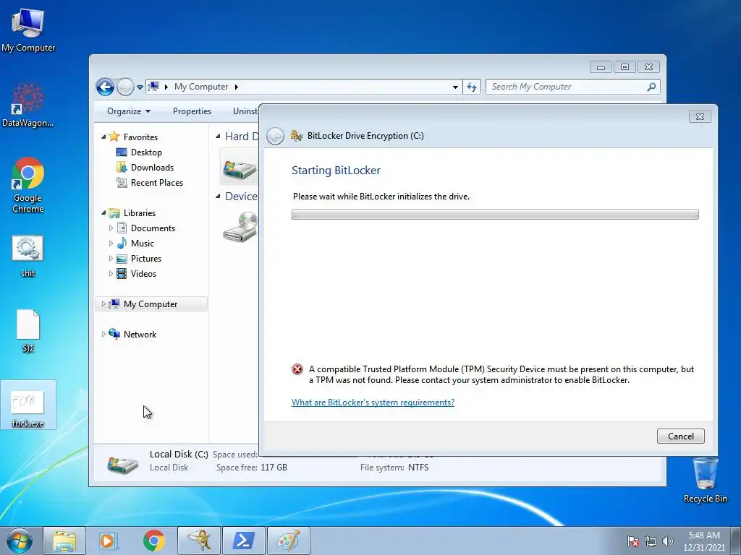Open Windows Explorer from the taskbar
The height and width of the screenshot is (555, 741).
(x=64, y=541)
